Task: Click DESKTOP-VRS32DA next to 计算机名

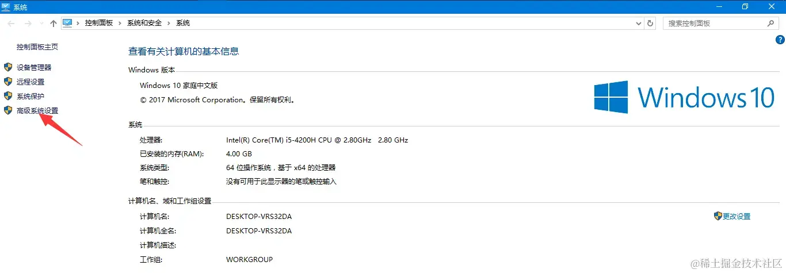Action: pyautogui.click(x=259, y=217)
